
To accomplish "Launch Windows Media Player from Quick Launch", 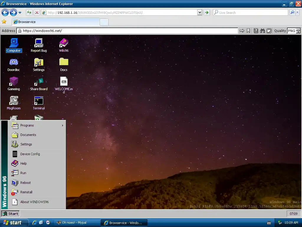I will (48, 223).
